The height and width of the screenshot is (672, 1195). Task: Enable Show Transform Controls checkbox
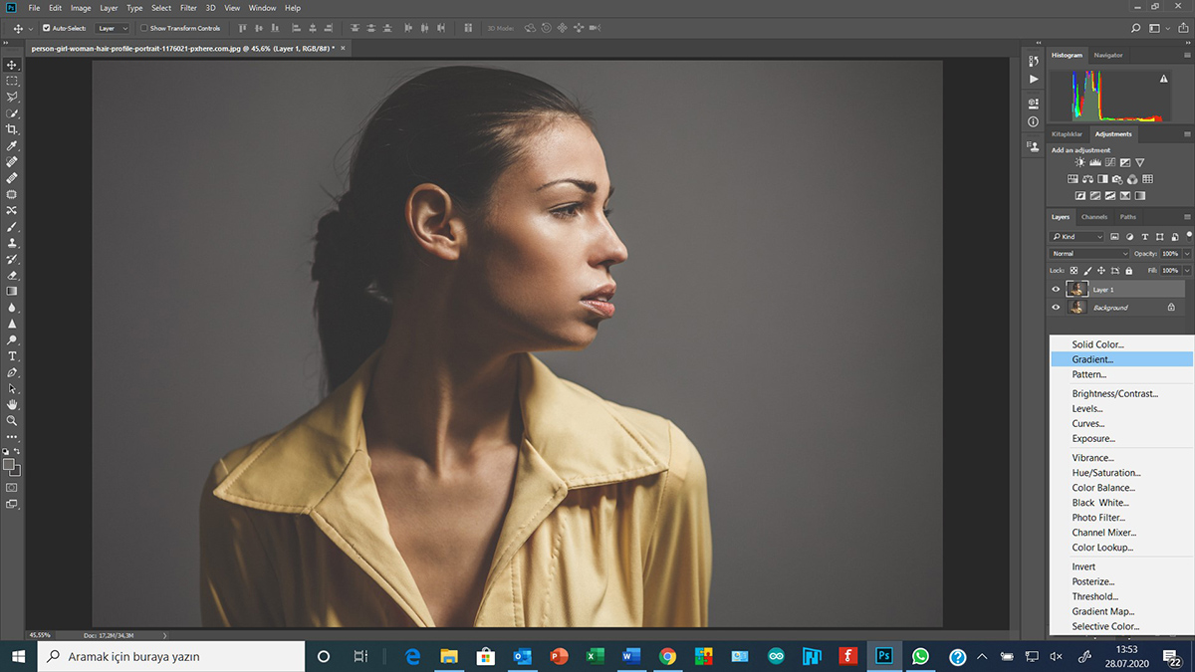tap(143, 28)
